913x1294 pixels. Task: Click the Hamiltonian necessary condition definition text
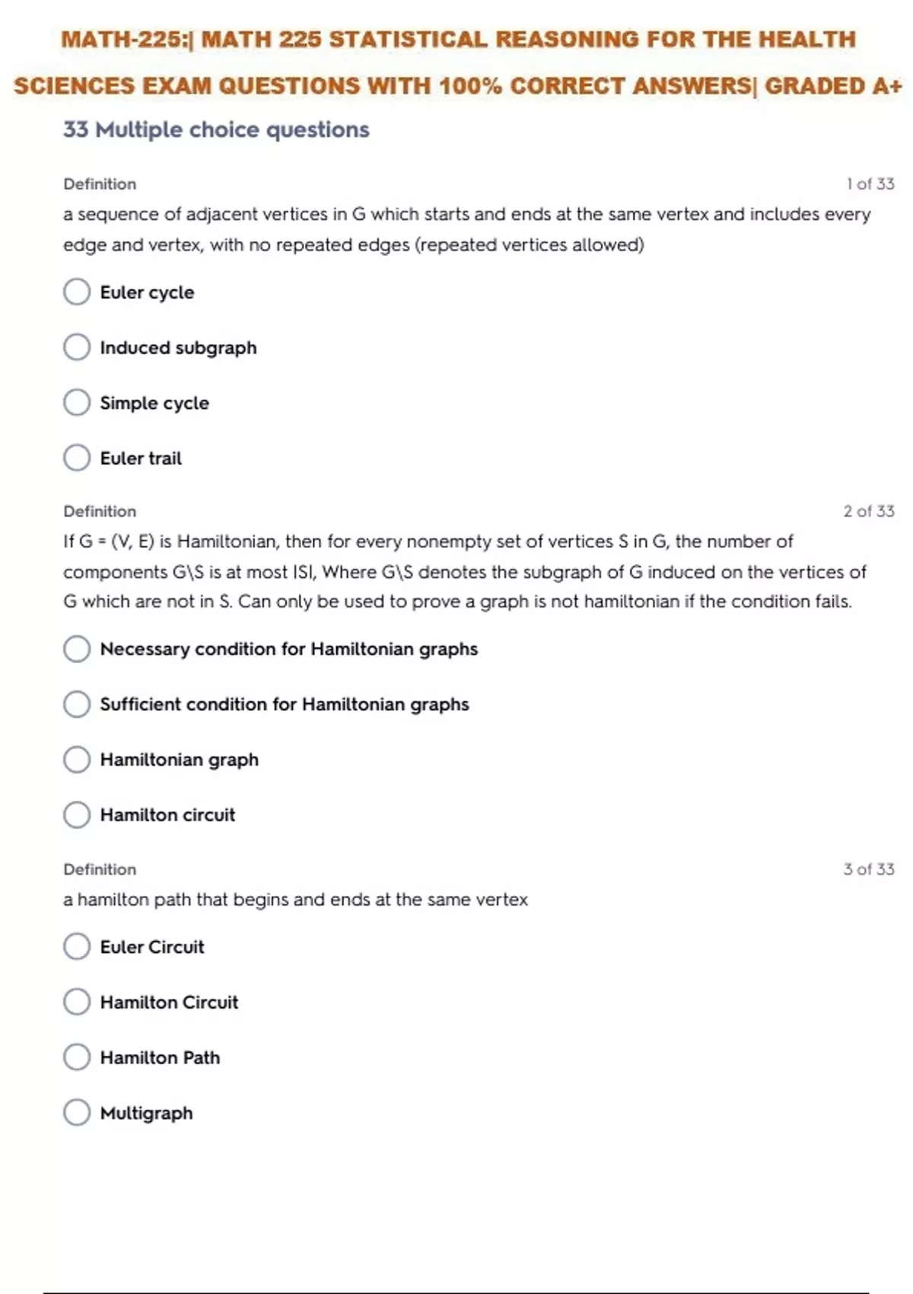pos(464,572)
